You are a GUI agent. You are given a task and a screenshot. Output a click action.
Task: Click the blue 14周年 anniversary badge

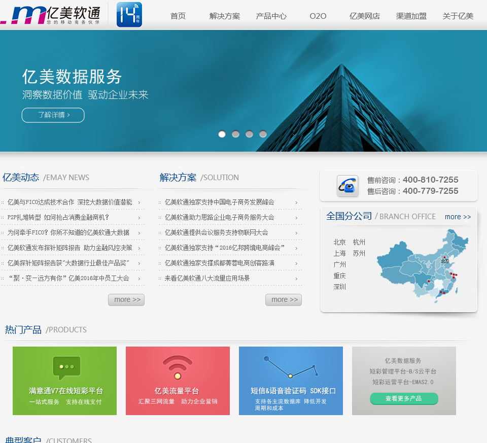pyautogui.click(x=129, y=15)
